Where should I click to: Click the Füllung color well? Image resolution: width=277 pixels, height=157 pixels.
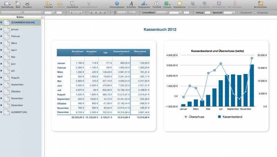coord(207,12)
